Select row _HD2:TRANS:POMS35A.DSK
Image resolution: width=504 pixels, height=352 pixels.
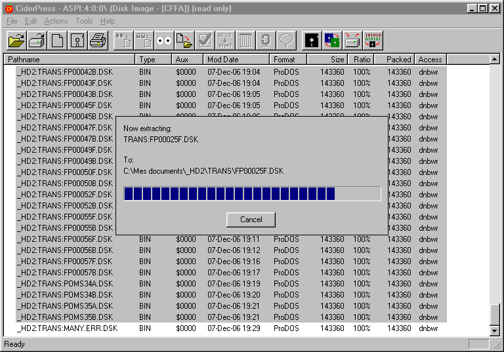tap(231, 305)
